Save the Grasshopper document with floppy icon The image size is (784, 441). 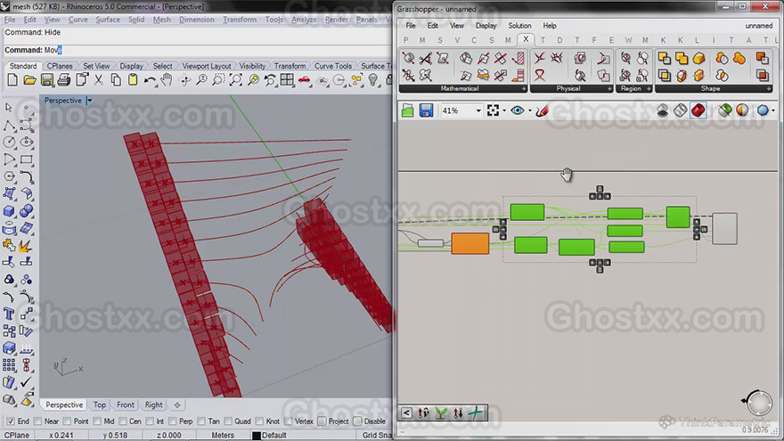coord(426,110)
